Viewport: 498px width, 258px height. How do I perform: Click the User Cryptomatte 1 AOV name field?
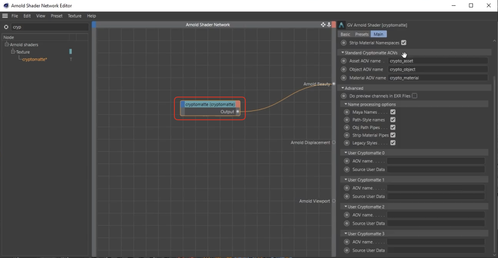436,188
